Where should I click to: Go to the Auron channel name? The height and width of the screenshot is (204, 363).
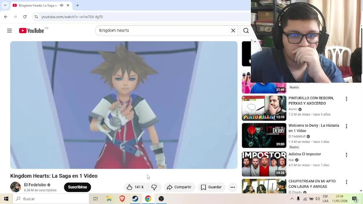coord(293,109)
